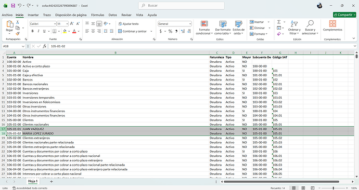Viewport: 359px width, 190px height.
Task: Redo the last action
Action: pos(29,6)
